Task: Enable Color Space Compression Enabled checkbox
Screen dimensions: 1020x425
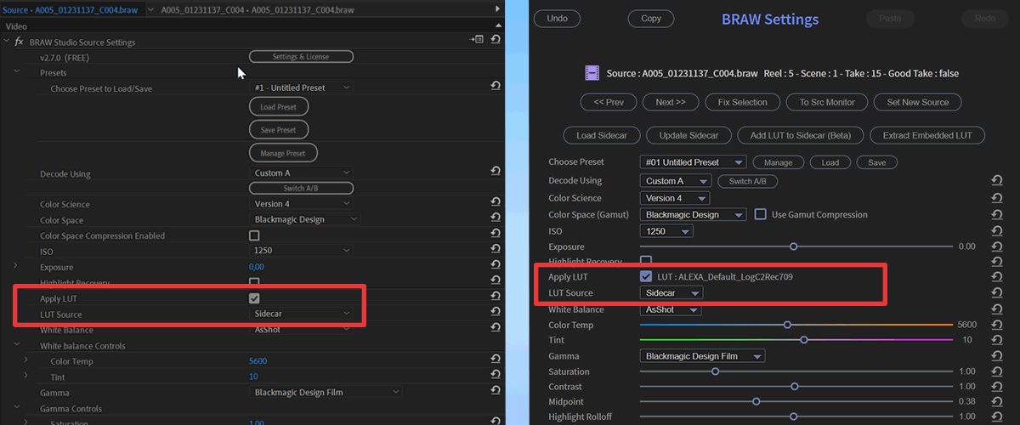Action: pyautogui.click(x=254, y=235)
